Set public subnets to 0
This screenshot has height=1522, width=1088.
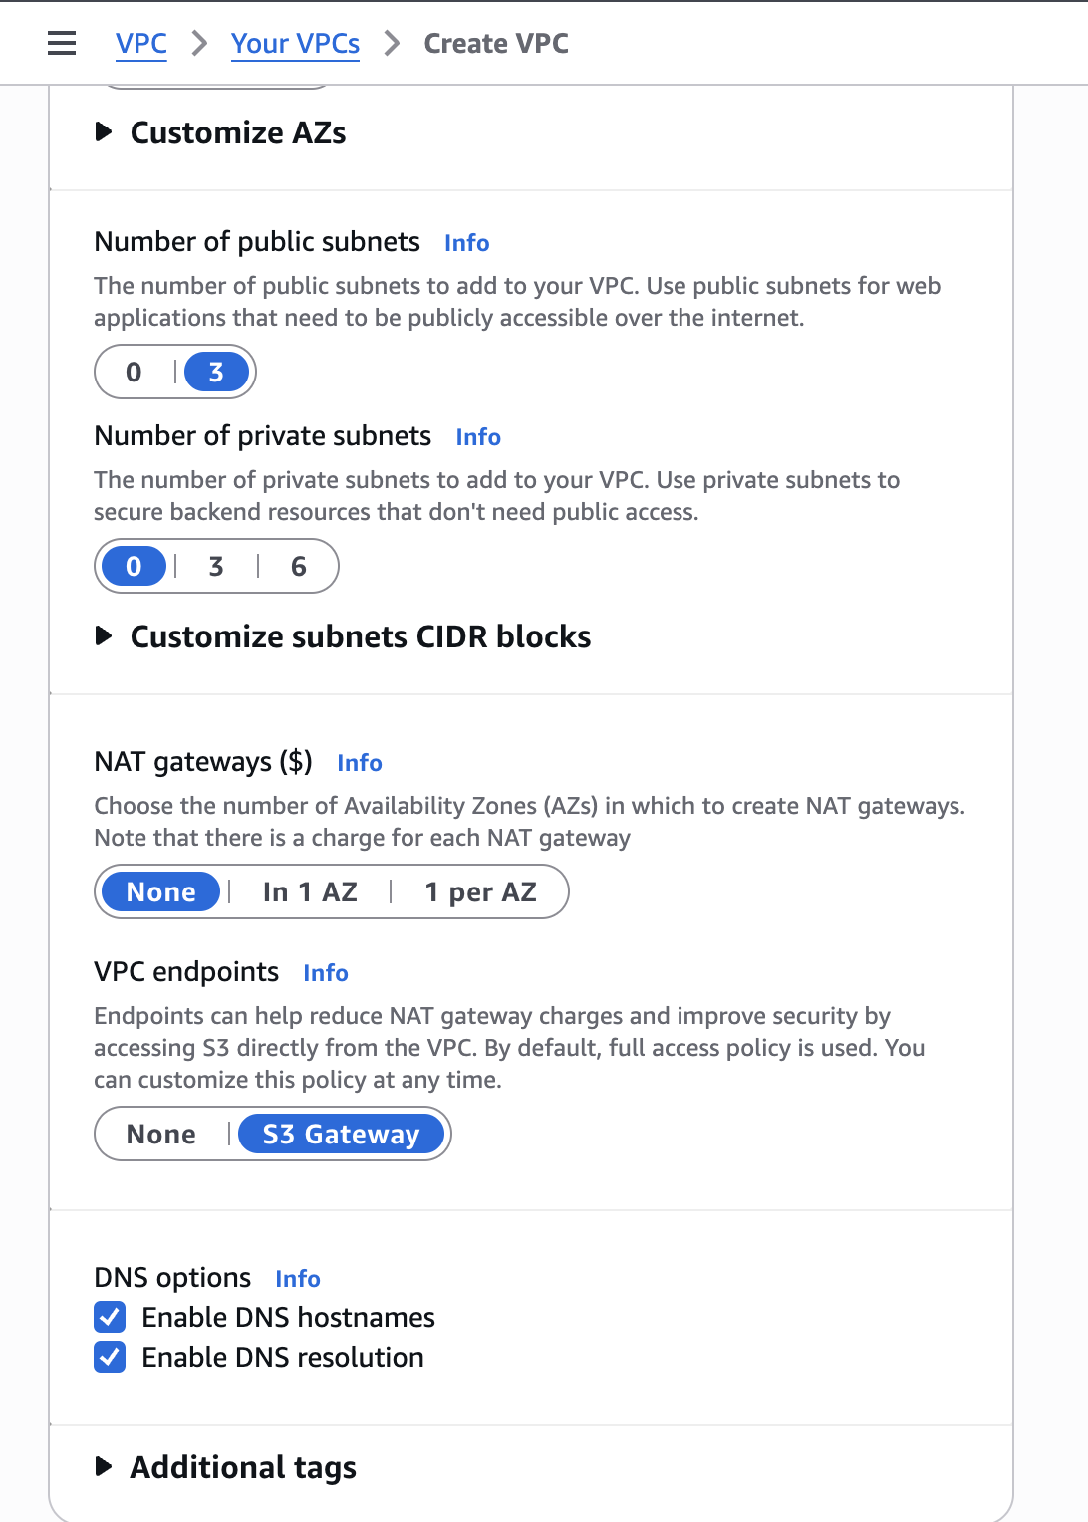134,373
